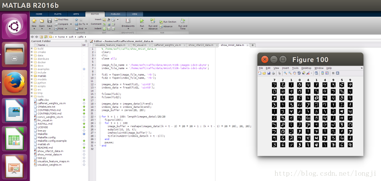The width and height of the screenshot is (381, 181).
Task: Switch to the PUBLISH ribbon tab
Action: coord(115,14)
